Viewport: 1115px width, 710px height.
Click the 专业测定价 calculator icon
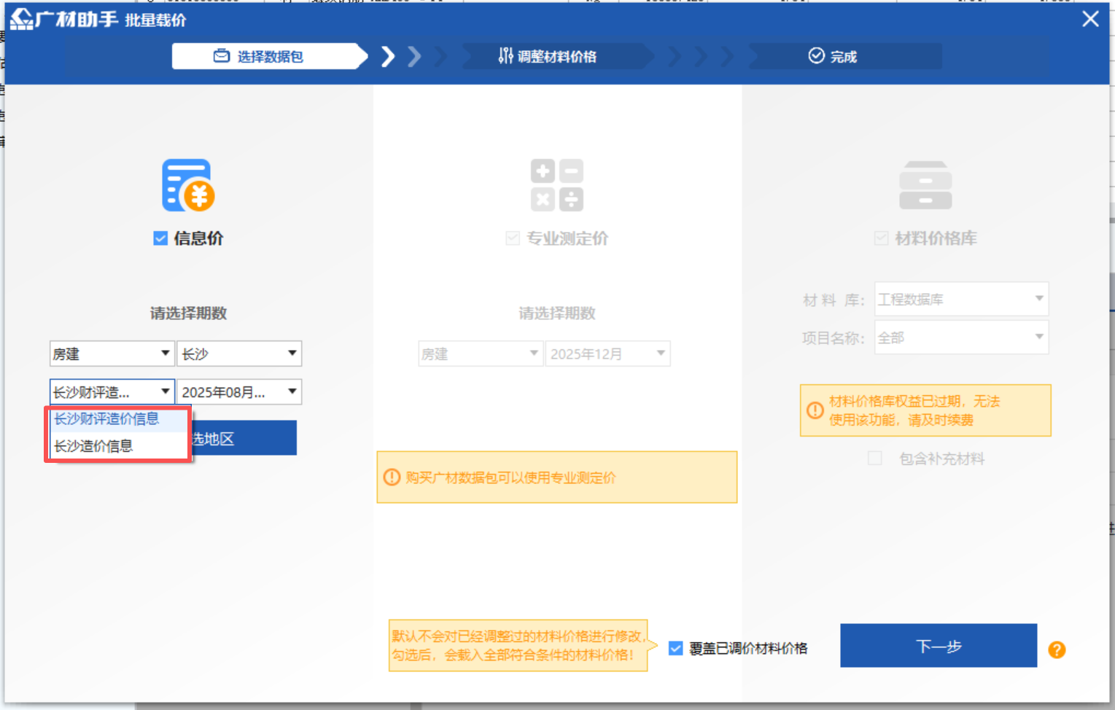pyautogui.click(x=556, y=184)
